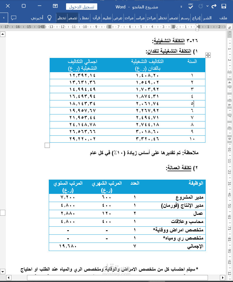Click the ruler tab selector corner box

[x=229, y=27]
